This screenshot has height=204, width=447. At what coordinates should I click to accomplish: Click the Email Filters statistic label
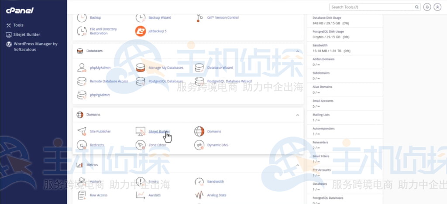click(x=321, y=156)
